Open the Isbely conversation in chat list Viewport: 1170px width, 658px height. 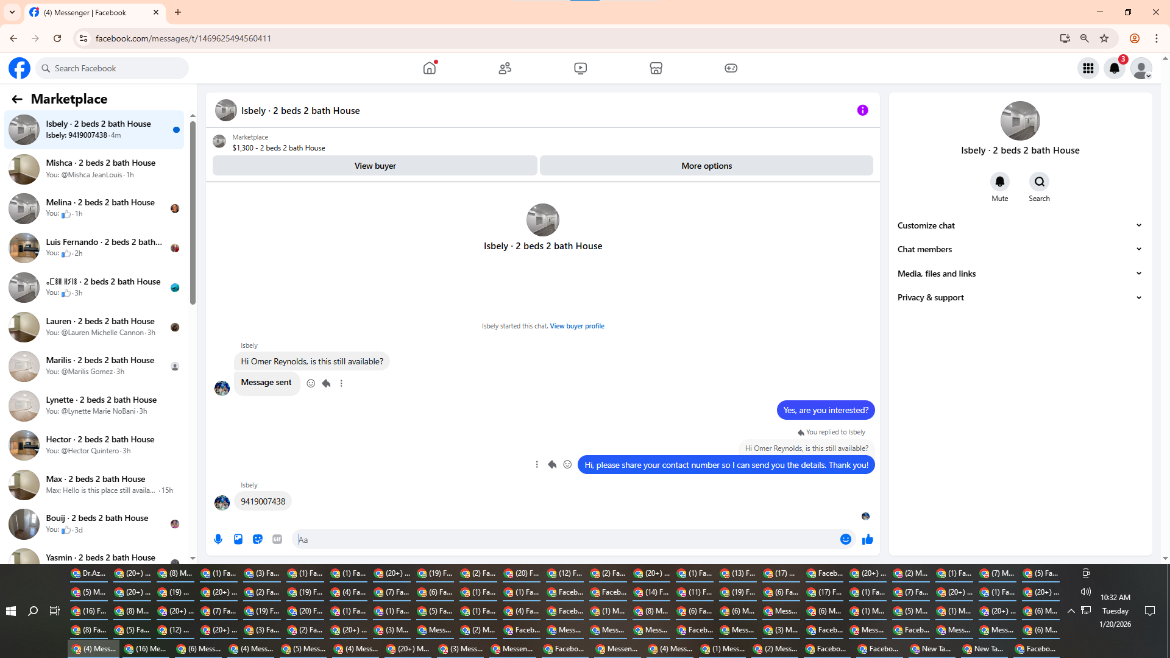[x=94, y=130]
